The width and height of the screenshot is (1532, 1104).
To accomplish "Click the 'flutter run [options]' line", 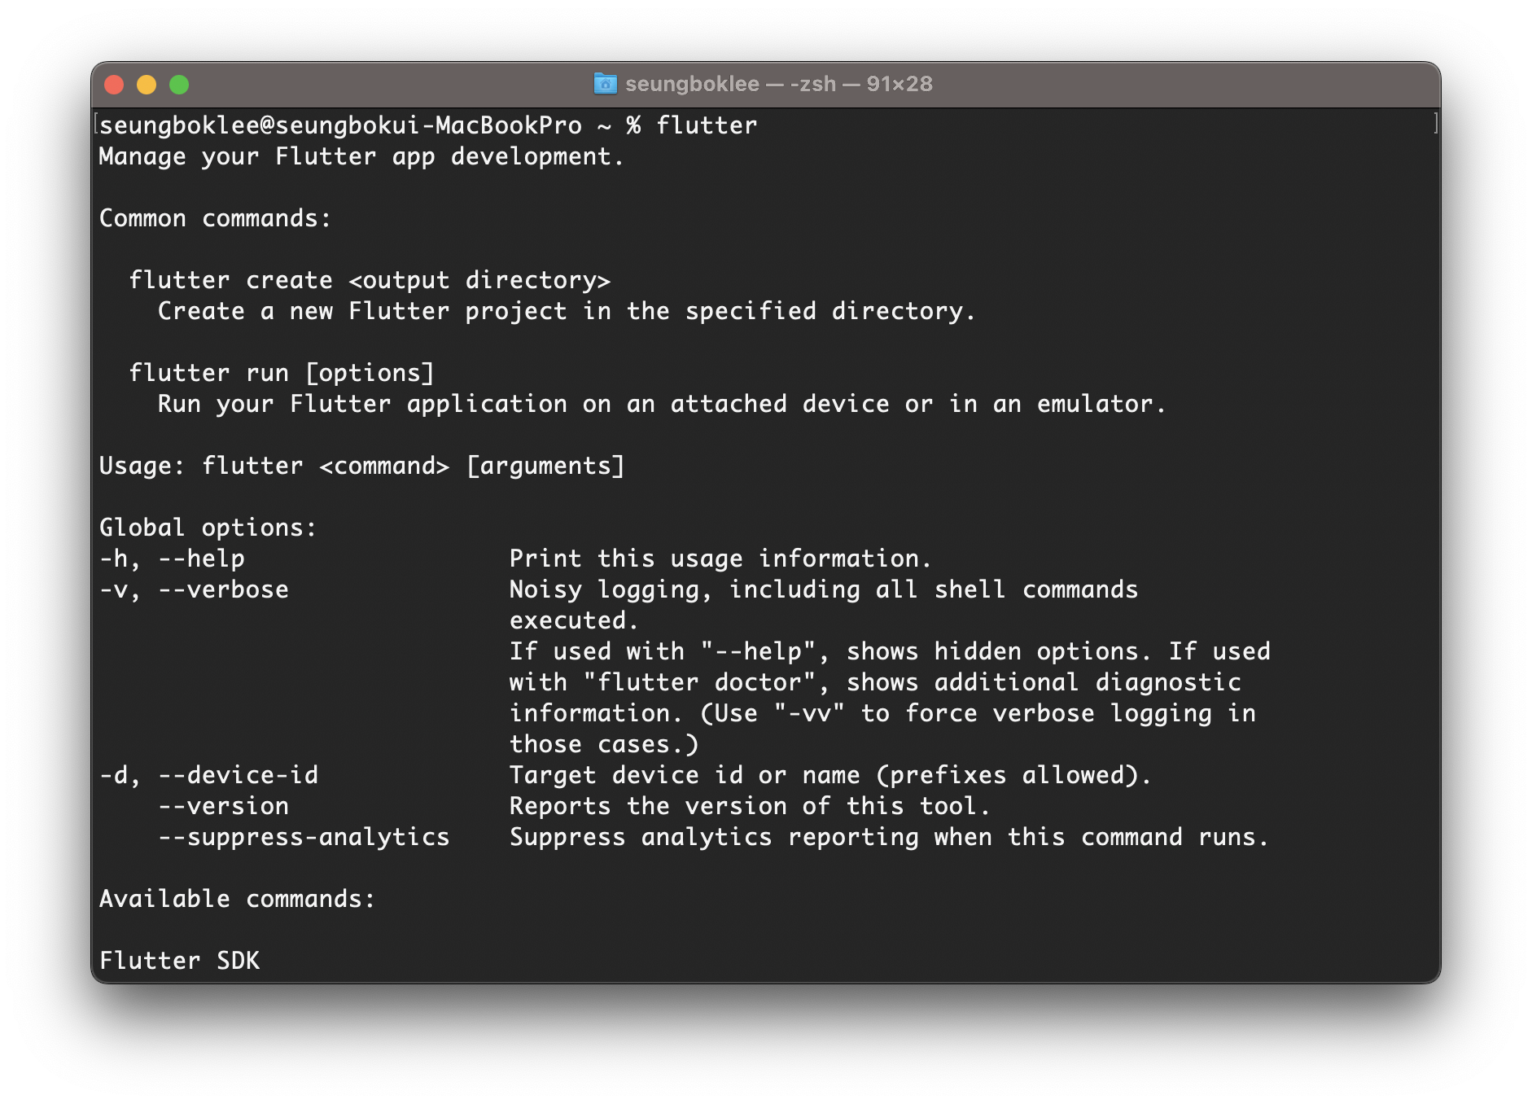I will pyautogui.click(x=282, y=373).
